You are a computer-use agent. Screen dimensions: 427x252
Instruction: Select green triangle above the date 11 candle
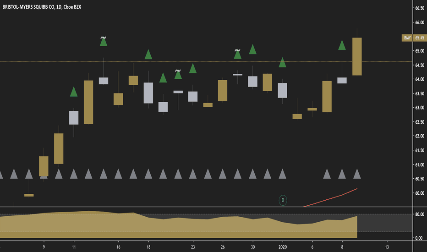pos(74,92)
